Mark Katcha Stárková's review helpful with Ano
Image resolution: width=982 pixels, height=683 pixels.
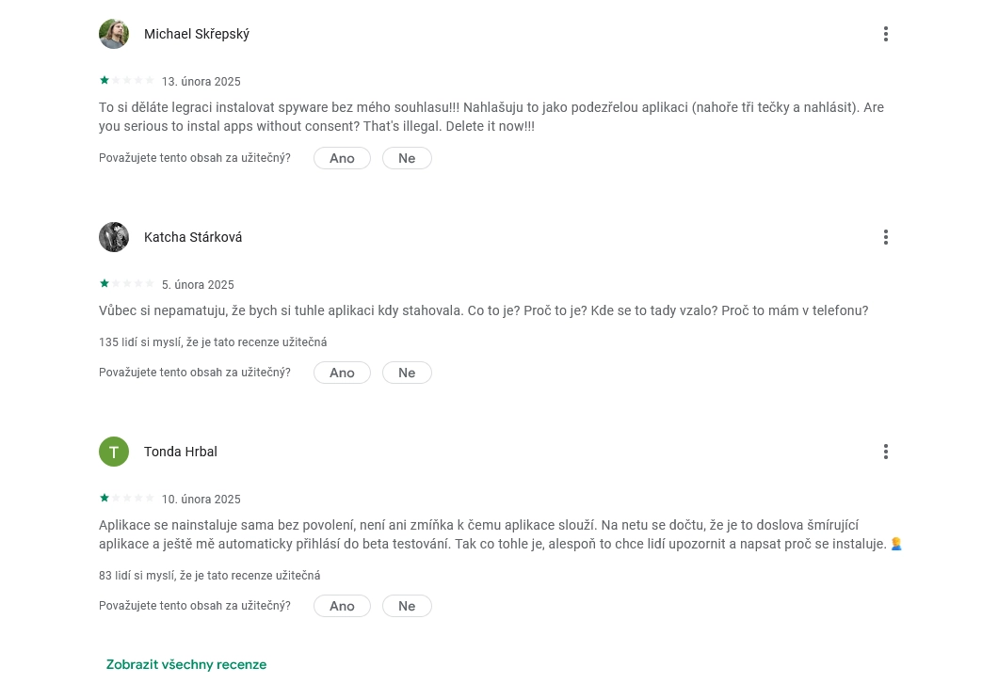click(342, 373)
